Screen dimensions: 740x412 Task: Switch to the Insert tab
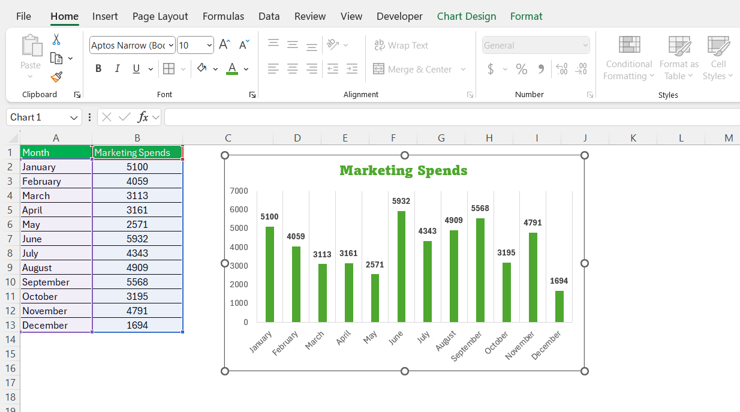(105, 16)
